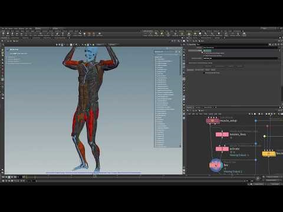The height and width of the screenshot is (212, 283).
Task: Open the Help menu in network editor
Action: [x=220, y=114]
